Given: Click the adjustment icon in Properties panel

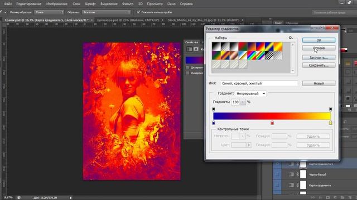Looking at the screenshot, I should pyautogui.click(x=190, y=49).
